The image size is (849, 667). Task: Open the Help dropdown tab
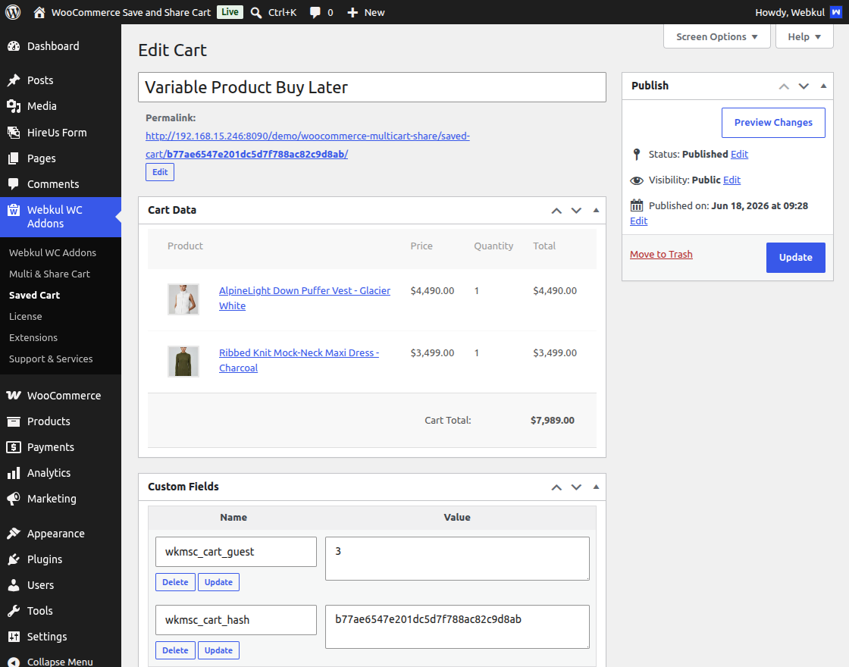click(x=804, y=37)
